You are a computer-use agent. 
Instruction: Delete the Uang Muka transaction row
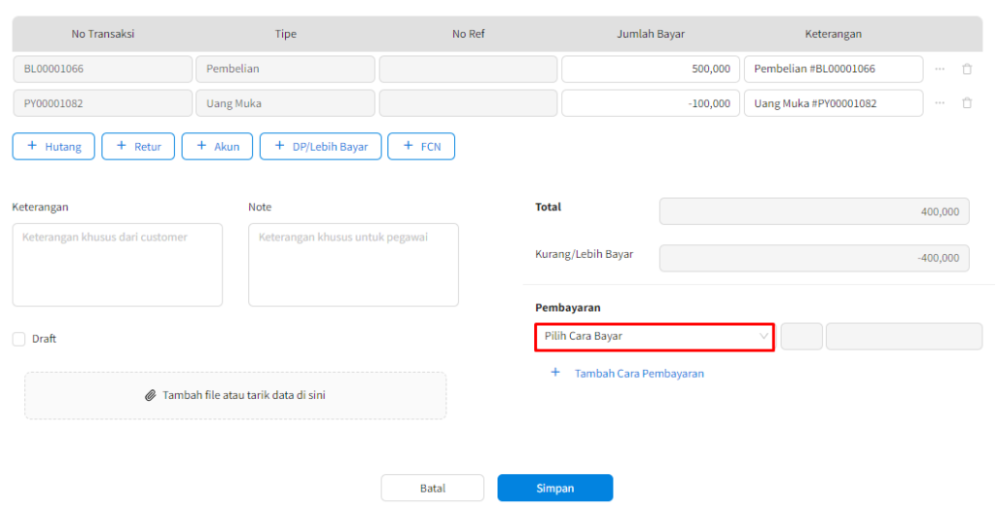click(x=966, y=103)
